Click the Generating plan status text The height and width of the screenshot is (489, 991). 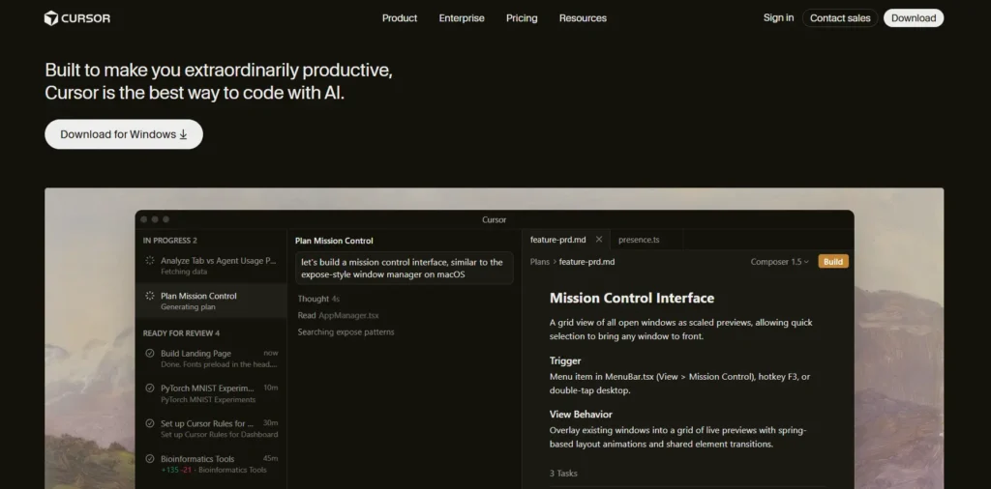click(188, 307)
